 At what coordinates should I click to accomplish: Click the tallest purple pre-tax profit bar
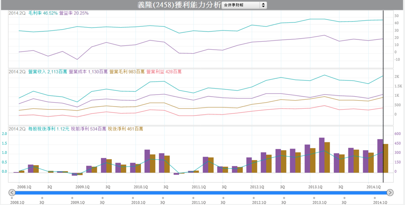coord(322,155)
